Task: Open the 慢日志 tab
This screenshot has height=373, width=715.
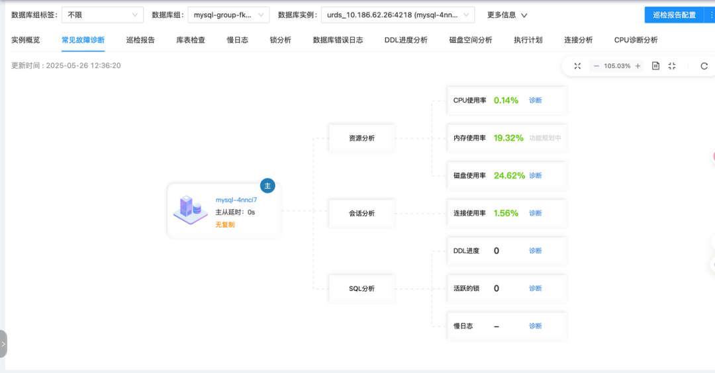Action: point(237,40)
